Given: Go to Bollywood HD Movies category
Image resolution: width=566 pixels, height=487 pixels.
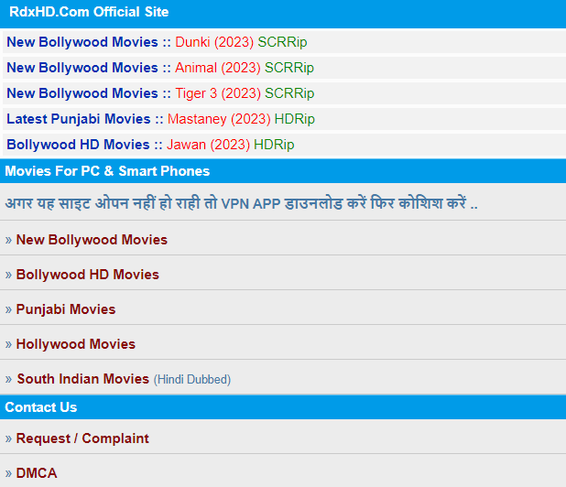Looking at the screenshot, I should point(87,275).
